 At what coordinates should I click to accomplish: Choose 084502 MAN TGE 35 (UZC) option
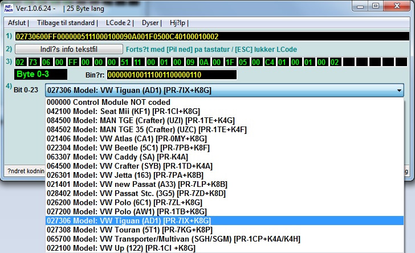pos(225,130)
